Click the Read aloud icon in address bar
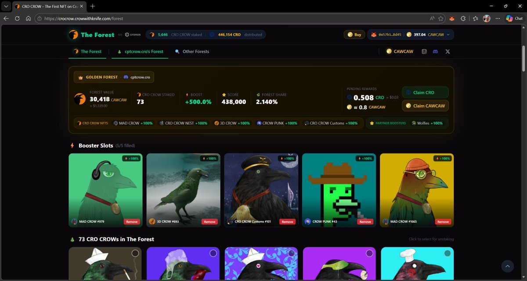This screenshot has height=281, width=527. (432, 18)
